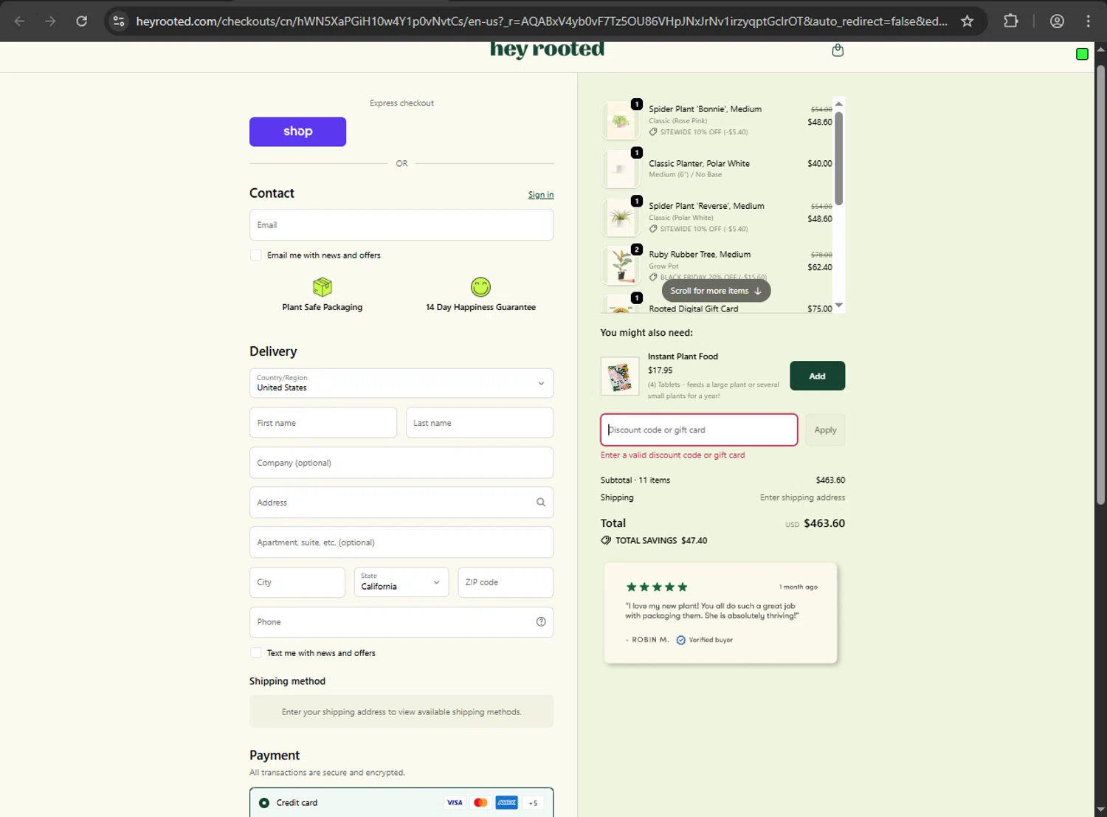
Task: Click the hey rooted logo
Action: (547, 49)
